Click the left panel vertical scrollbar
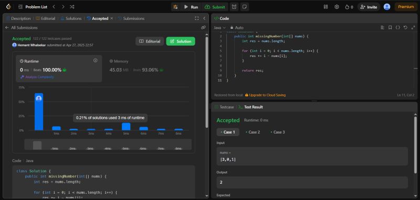The image size is (420, 200). pos(206,82)
